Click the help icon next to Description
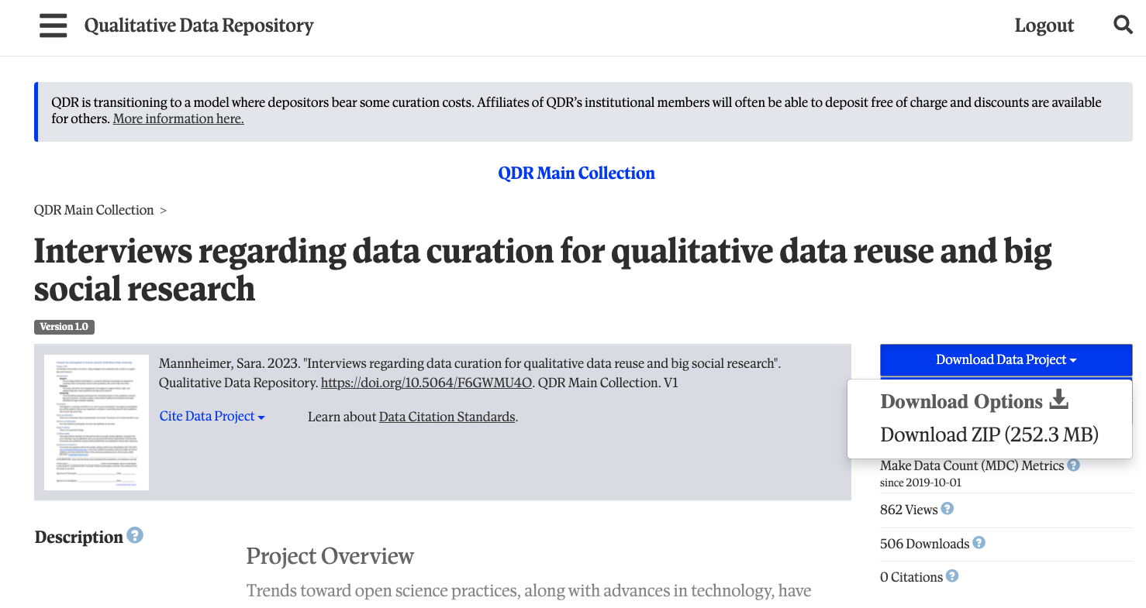The width and height of the screenshot is (1146, 608). pos(135,535)
